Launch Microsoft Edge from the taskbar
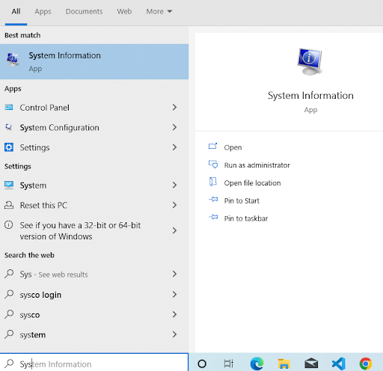Image resolution: width=383 pixels, height=371 pixels. click(x=257, y=364)
